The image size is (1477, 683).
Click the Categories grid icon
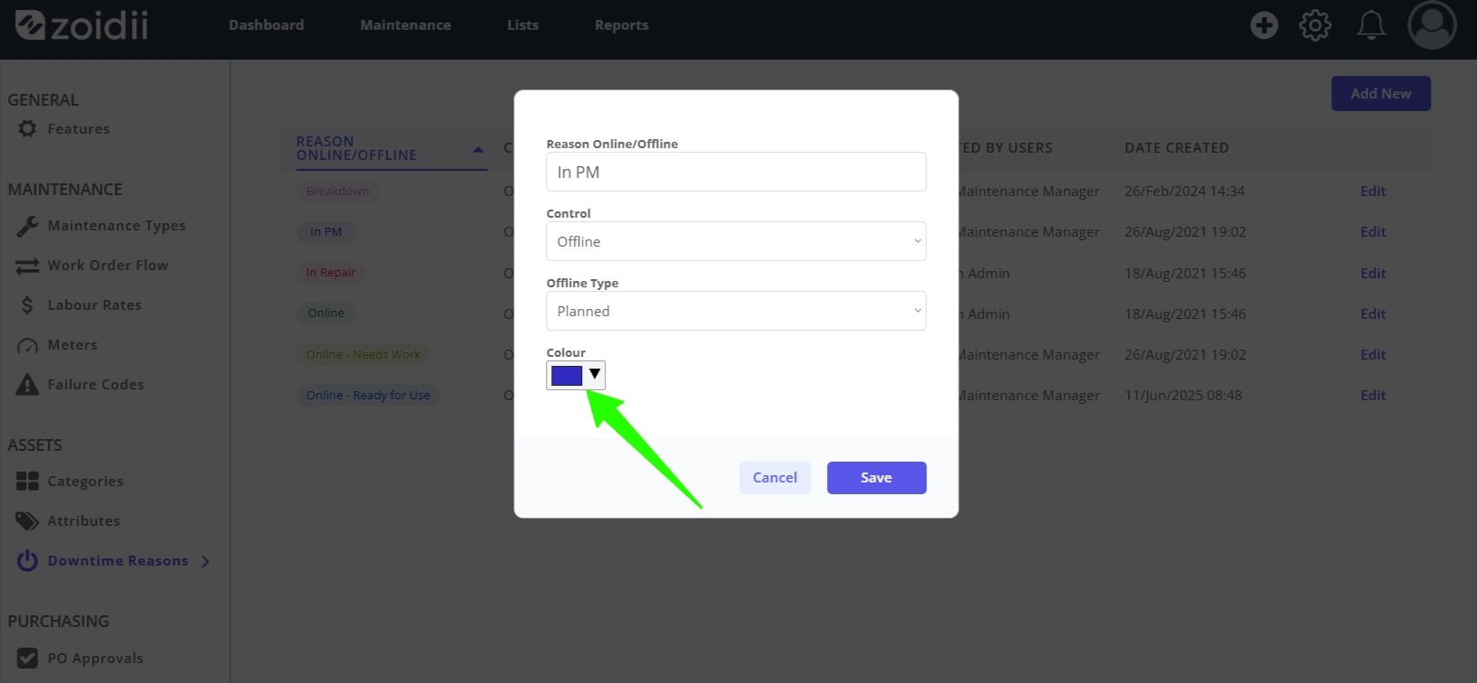click(27, 482)
